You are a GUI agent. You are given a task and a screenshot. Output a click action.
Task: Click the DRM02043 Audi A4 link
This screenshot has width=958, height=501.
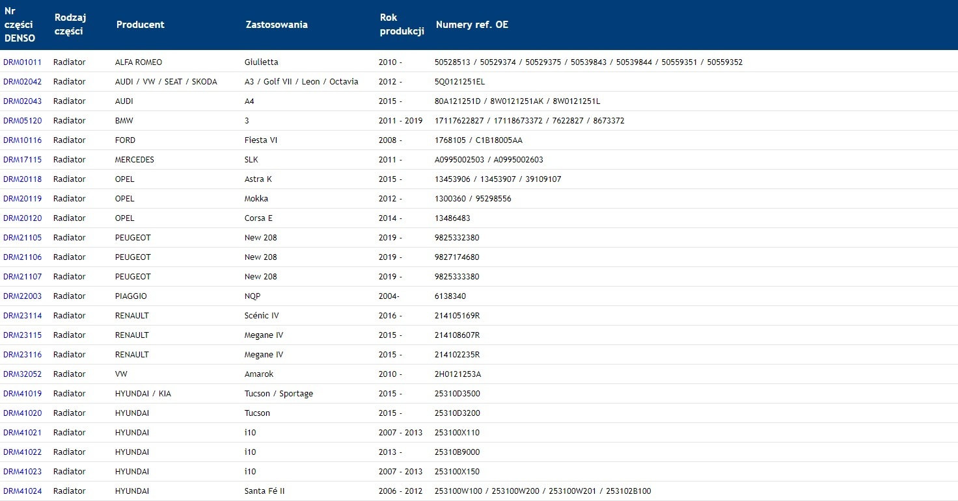(22, 101)
